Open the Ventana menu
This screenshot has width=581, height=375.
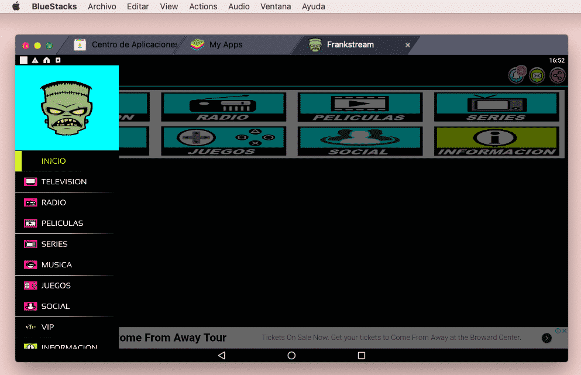click(276, 6)
